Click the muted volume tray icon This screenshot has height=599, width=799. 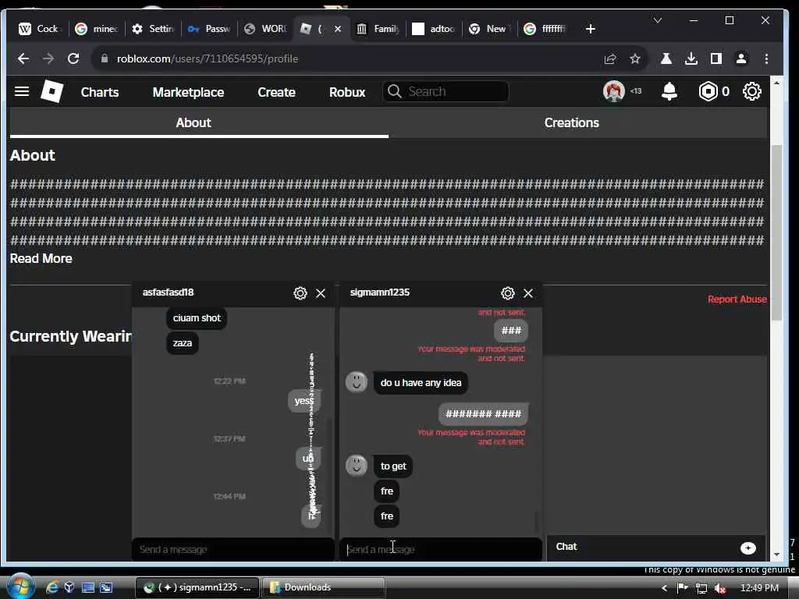(720, 588)
